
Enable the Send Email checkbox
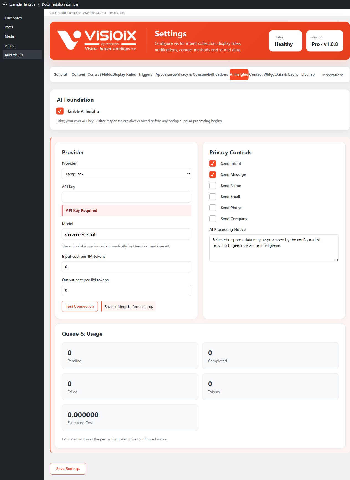point(213,197)
